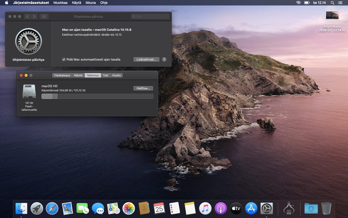Click the show-all grid icon in toolbar
The image size is (348, 218).
tap(43, 16)
